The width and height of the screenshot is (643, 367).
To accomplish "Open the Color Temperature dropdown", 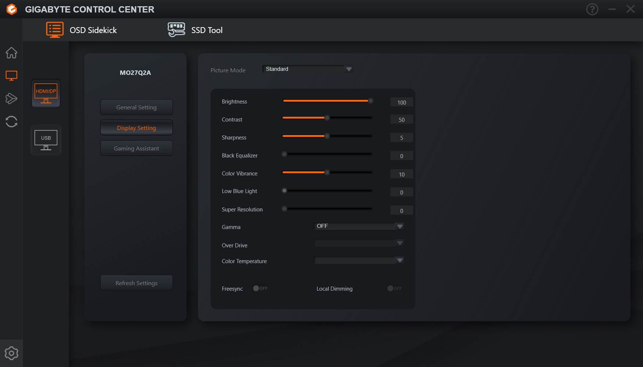I will [x=359, y=260].
